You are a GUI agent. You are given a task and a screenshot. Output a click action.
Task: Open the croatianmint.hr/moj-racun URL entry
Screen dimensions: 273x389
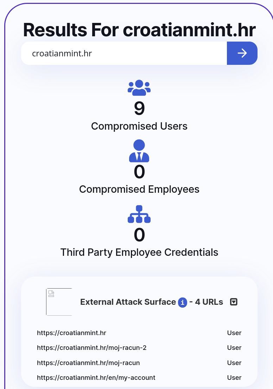click(88, 363)
